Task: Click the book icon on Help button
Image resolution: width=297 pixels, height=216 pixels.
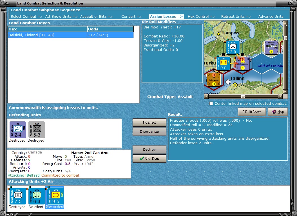Action: [274, 112]
